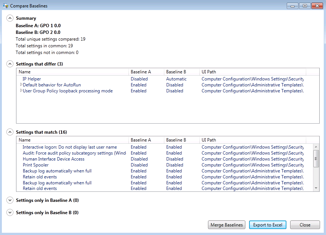Click the Retain old events setting
Screen dimensions: 326x235
coord(40,177)
